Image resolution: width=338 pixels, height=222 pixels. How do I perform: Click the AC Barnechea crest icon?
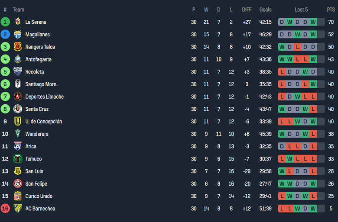tap(18, 209)
